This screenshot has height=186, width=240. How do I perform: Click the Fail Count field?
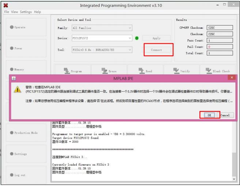[220, 47]
